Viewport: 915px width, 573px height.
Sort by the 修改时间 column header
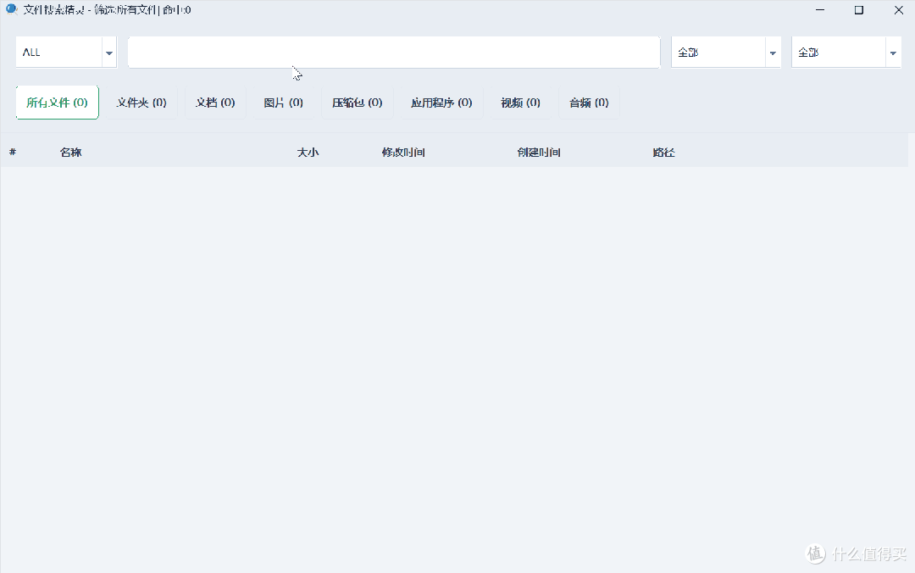[403, 153]
